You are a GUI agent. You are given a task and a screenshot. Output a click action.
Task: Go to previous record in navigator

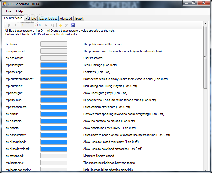click(x=16, y=25)
